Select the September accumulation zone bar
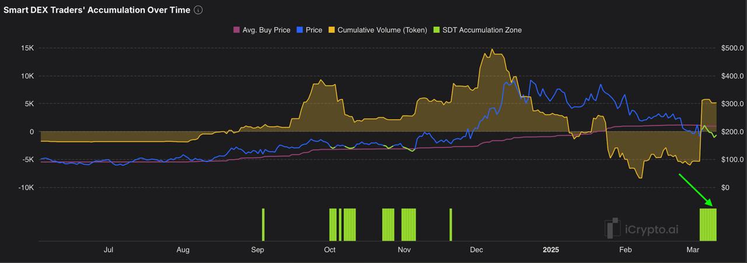747x263 pixels. point(263,225)
